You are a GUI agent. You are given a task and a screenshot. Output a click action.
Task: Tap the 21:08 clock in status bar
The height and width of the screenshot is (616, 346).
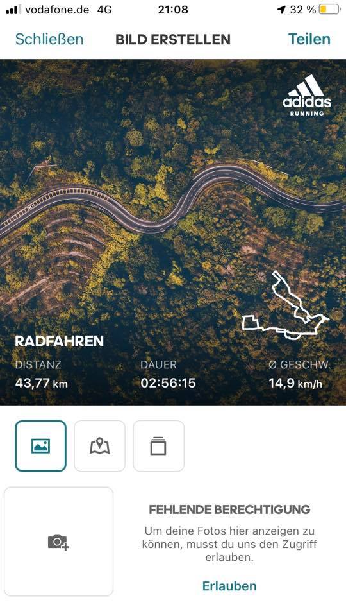(173, 10)
